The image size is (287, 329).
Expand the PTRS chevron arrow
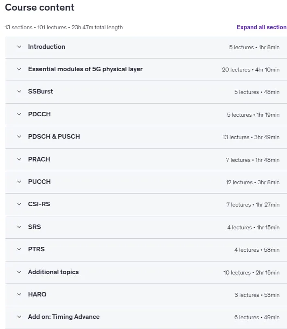[x=19, y=249]
